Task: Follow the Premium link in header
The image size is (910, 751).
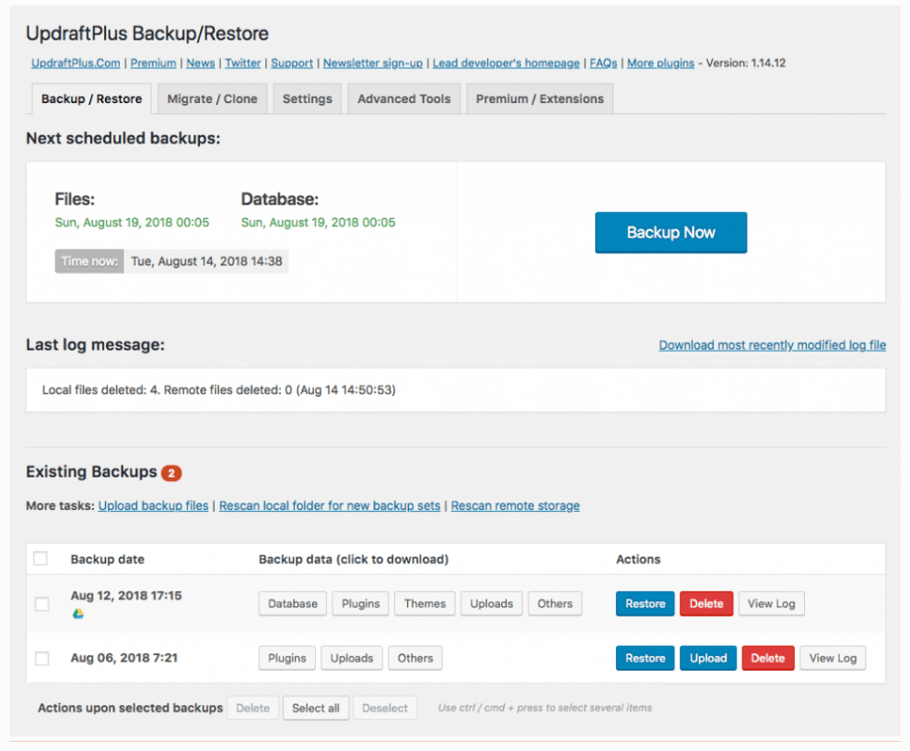Action: click(153, 64)
